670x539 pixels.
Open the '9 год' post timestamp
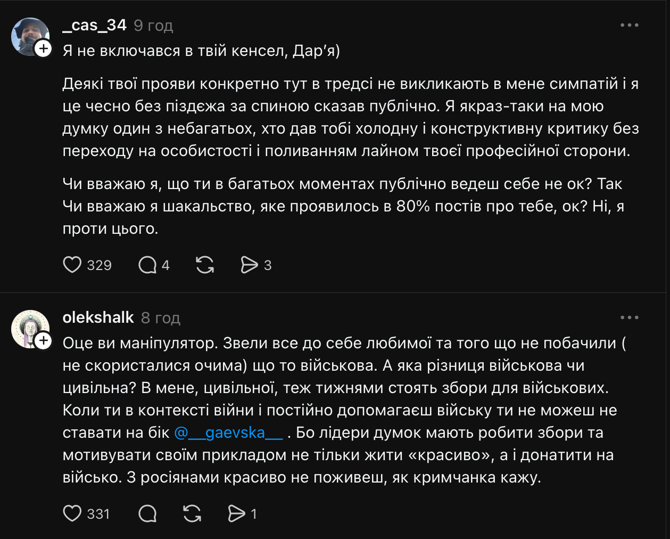pos(153,26)
